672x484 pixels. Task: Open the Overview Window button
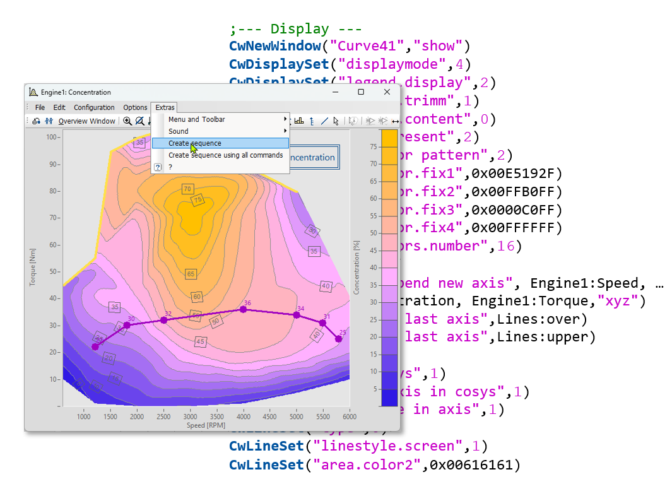tap(86, 121)
